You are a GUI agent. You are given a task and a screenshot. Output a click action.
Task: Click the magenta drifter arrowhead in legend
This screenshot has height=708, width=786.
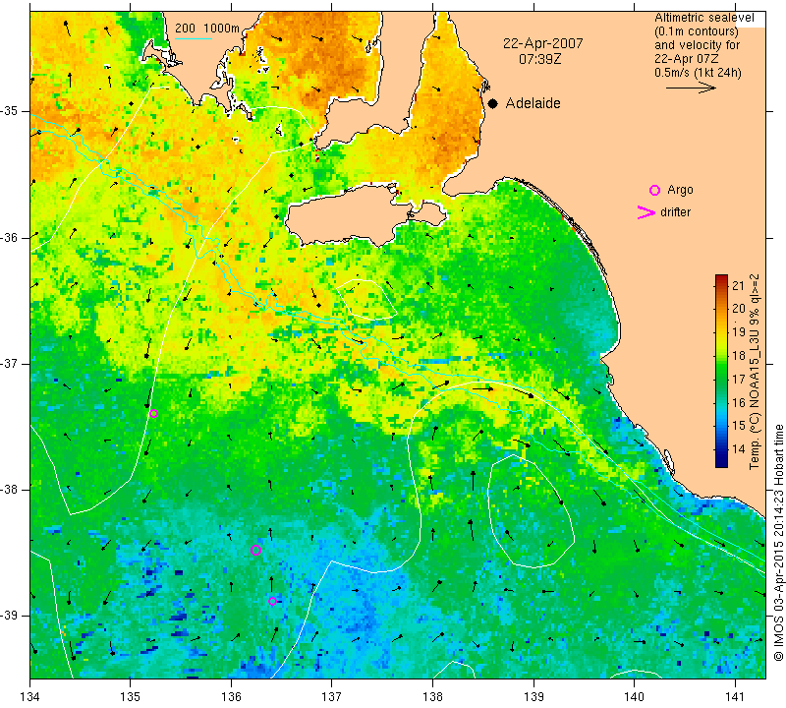point(646,212)
